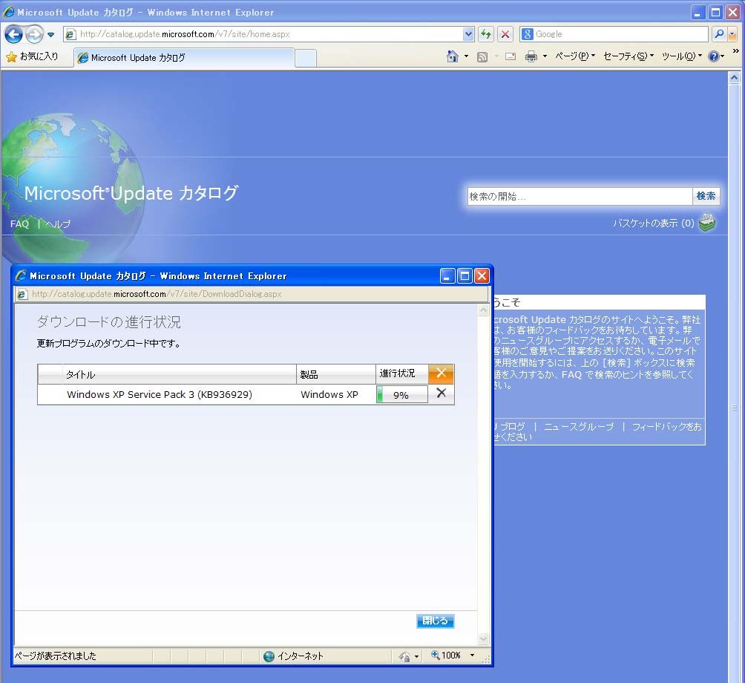
Task: Click the dialog scrollbar down arrow
Action: pos(483,638)
